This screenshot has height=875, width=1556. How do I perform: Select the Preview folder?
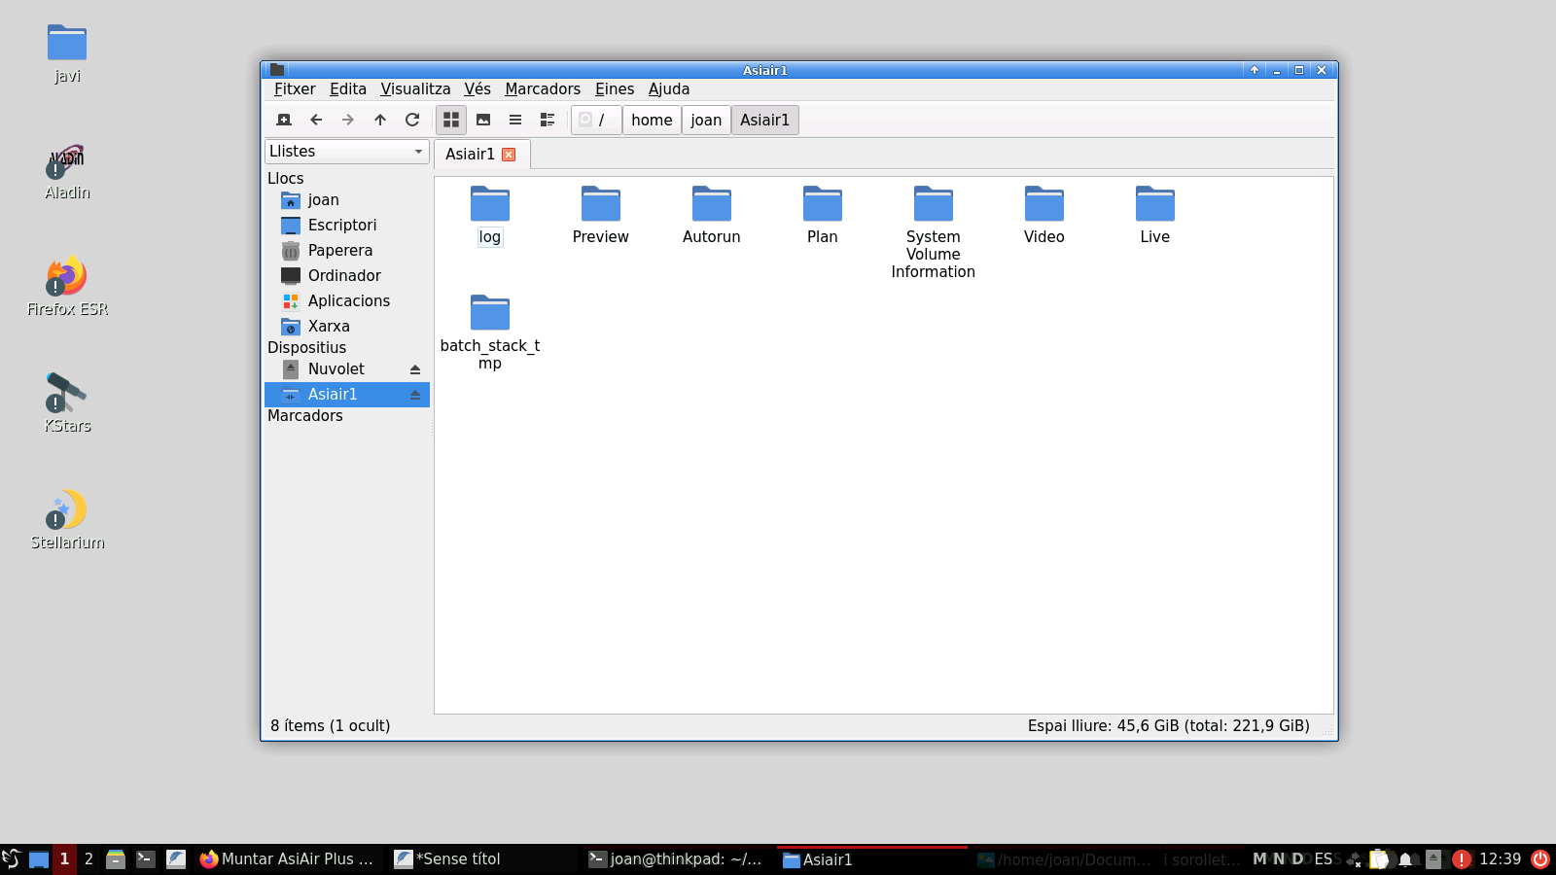point(600,206)
